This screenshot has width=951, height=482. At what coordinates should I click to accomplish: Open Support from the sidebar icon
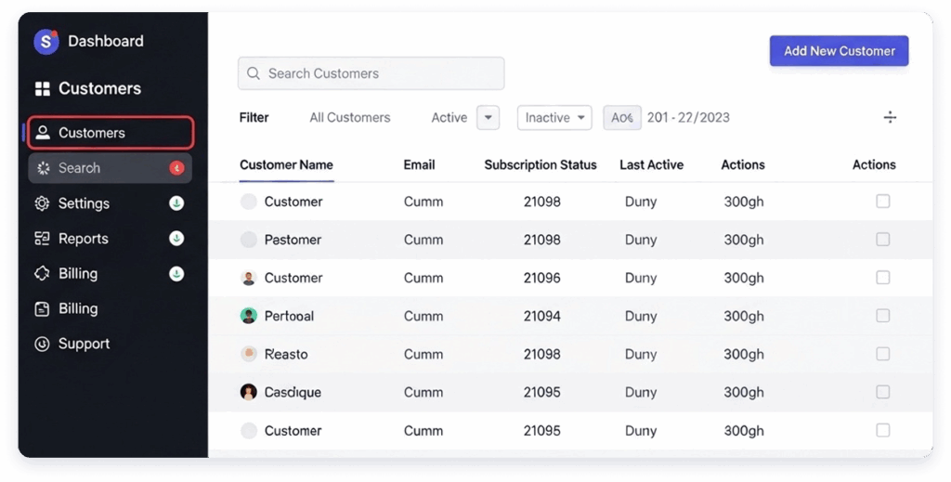click(x=42, y=344)
